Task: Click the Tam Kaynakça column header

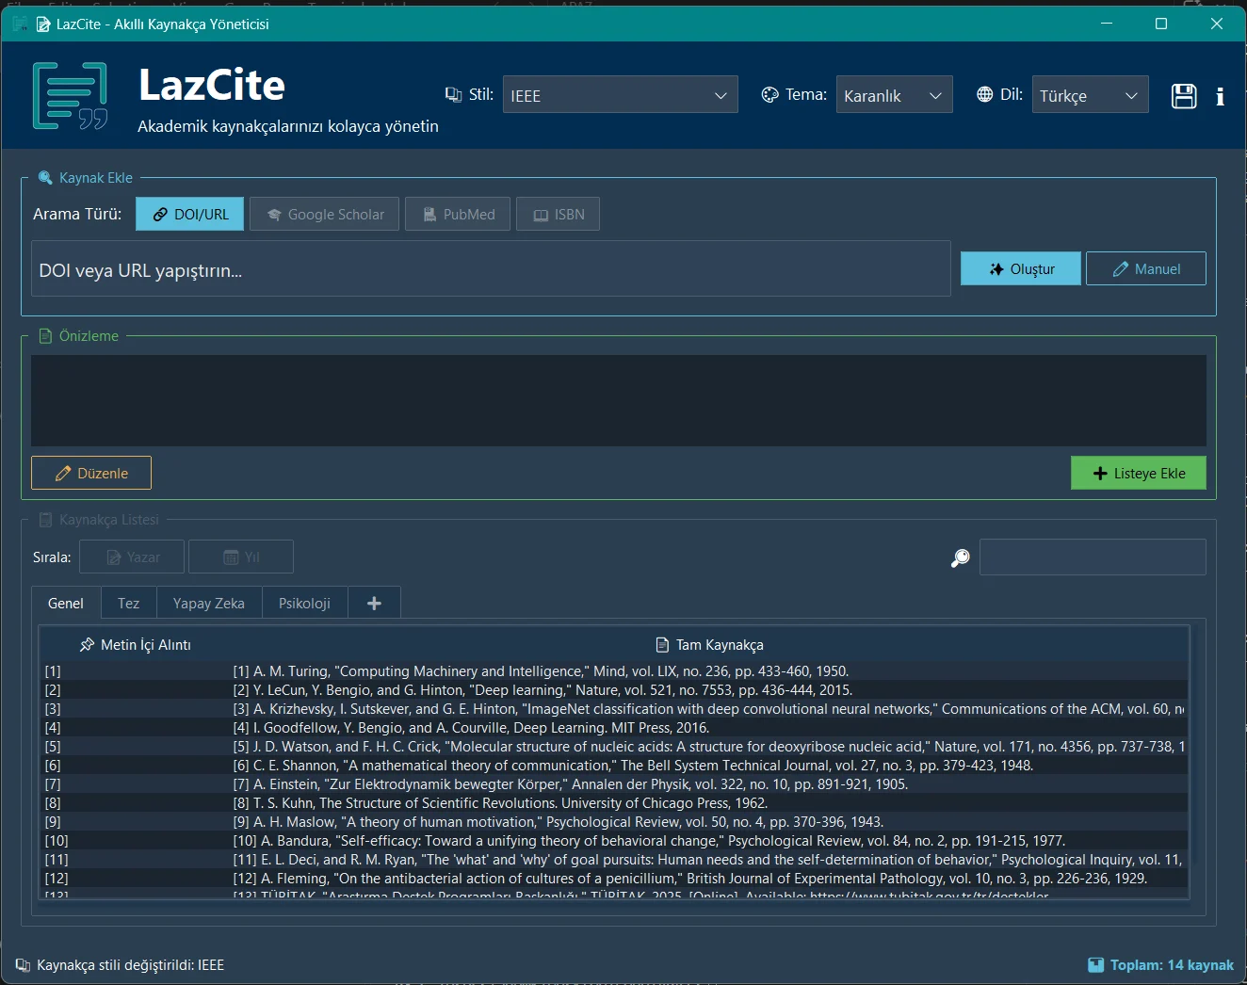Action: tap(709, 645)
